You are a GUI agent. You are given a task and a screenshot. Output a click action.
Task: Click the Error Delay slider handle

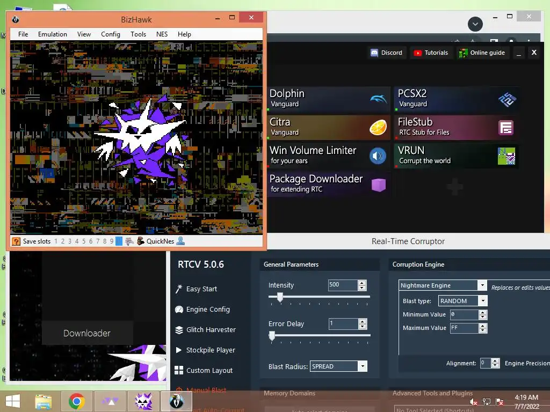click(272, 336)
